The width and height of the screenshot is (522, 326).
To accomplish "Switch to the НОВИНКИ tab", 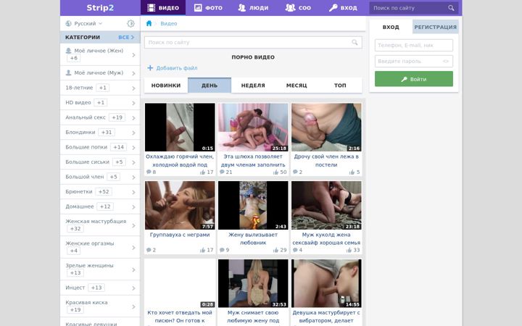I will click(166, 85).
